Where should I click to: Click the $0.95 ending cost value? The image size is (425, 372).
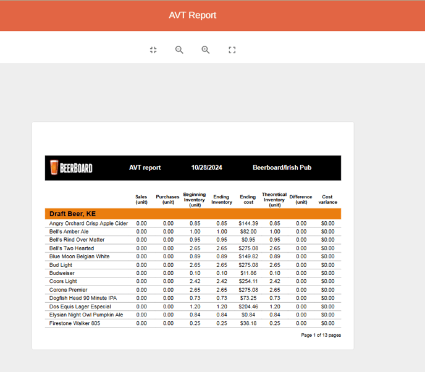[x=248, y=240]
